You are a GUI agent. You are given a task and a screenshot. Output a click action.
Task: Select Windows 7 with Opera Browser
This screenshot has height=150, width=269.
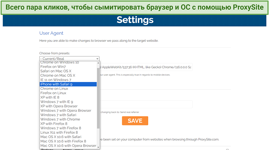click(x=68, y=111)
